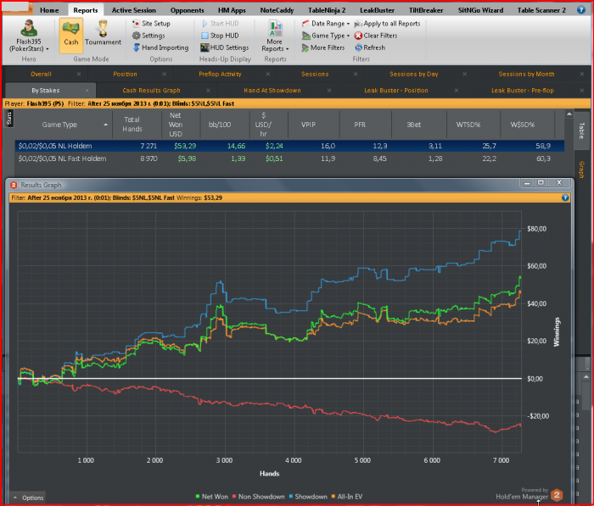Toggle Net Won legend series

pos(212,497)
